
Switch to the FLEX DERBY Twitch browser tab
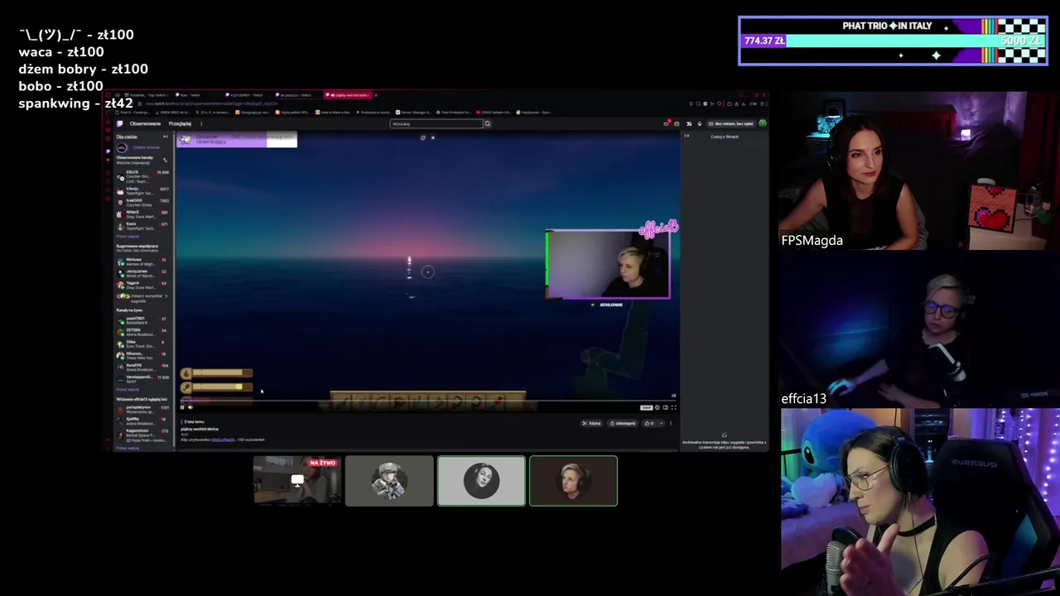point(244,95)
